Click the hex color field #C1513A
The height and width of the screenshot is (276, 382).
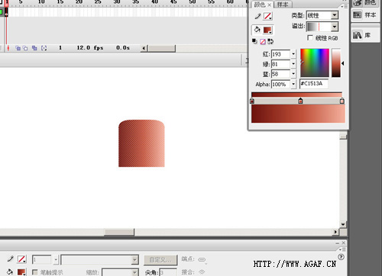click(314, 84)
